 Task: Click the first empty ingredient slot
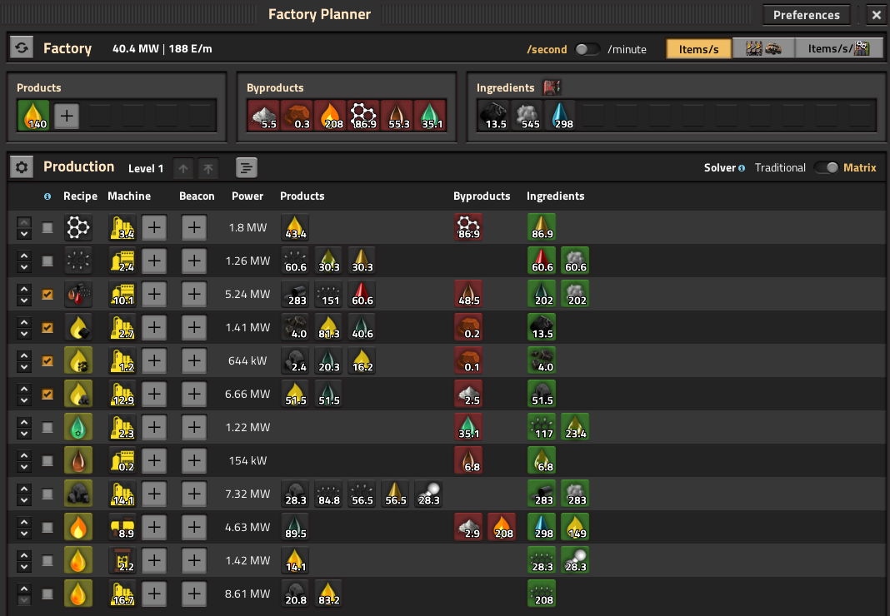click(x=592, y=116)
